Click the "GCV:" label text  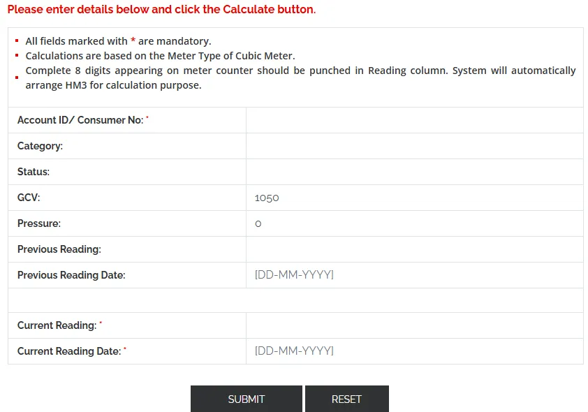(x=29, y=198)
